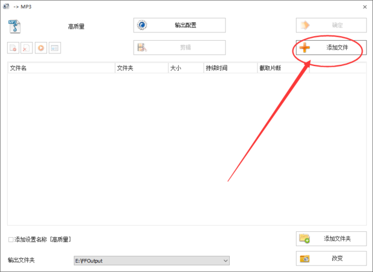Sort by the 文件名 column header
Screen dimensions: 373x272
[60, 68]
